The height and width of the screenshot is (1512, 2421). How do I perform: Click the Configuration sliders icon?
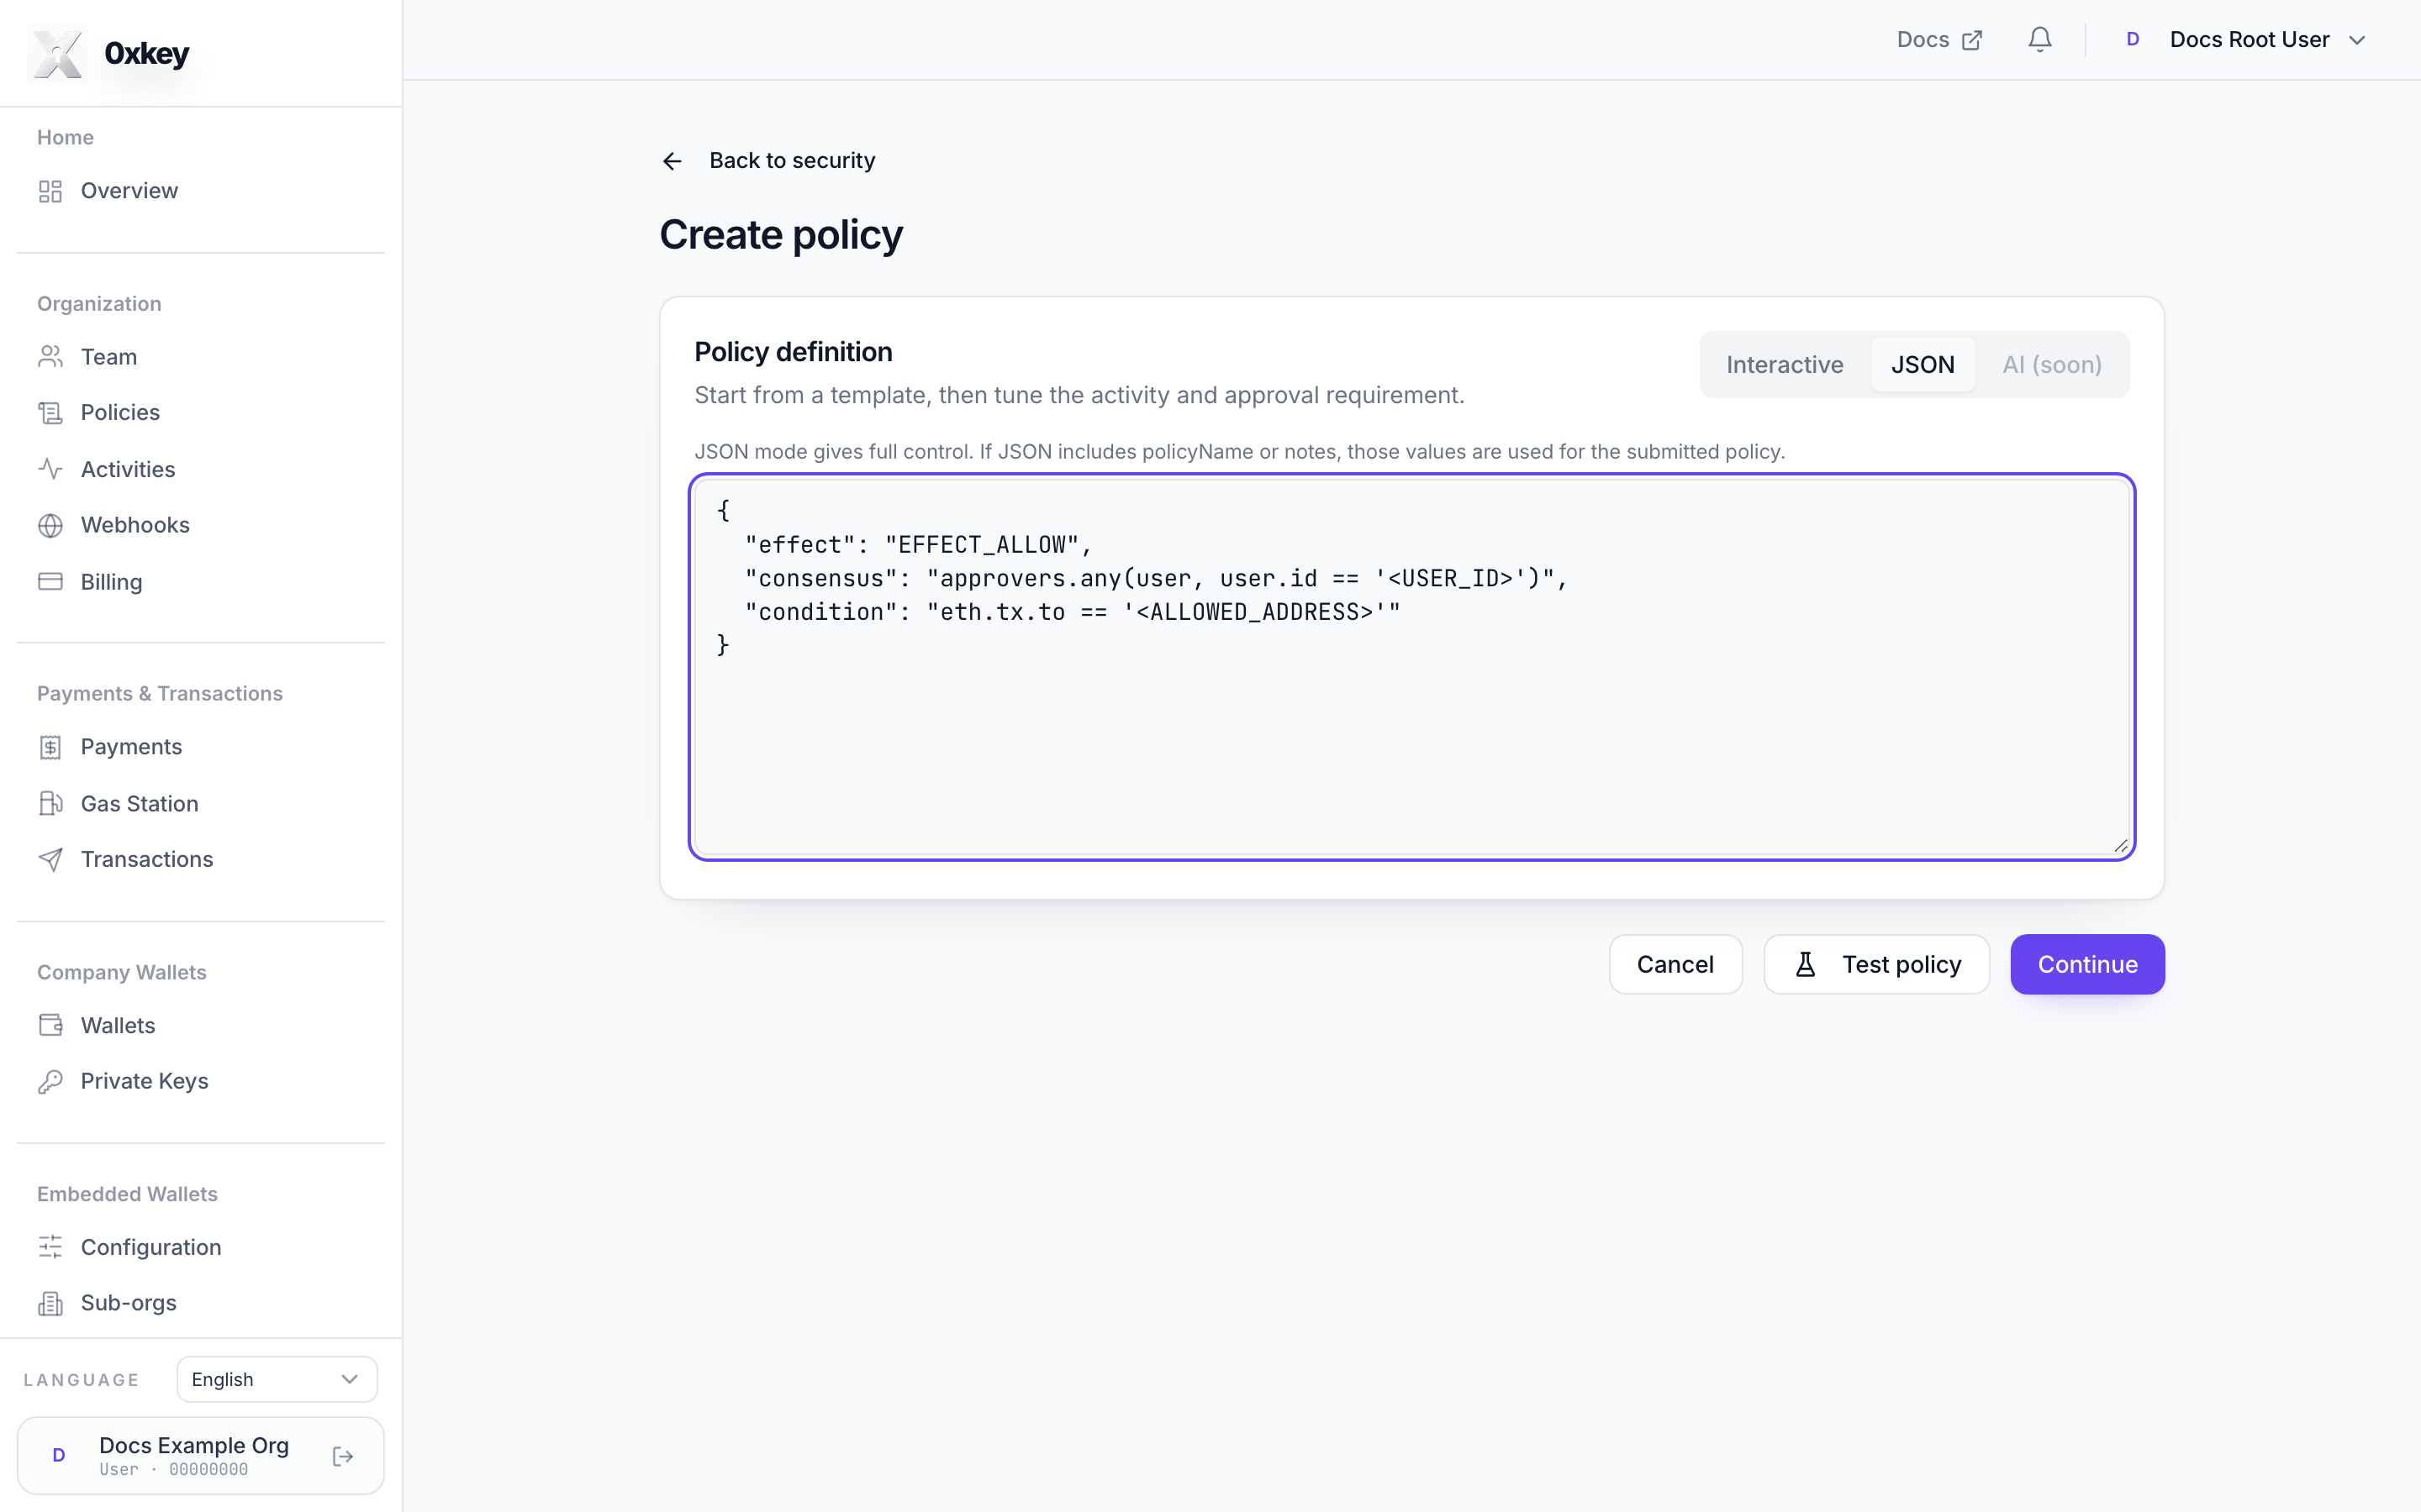coord(50,1247)
